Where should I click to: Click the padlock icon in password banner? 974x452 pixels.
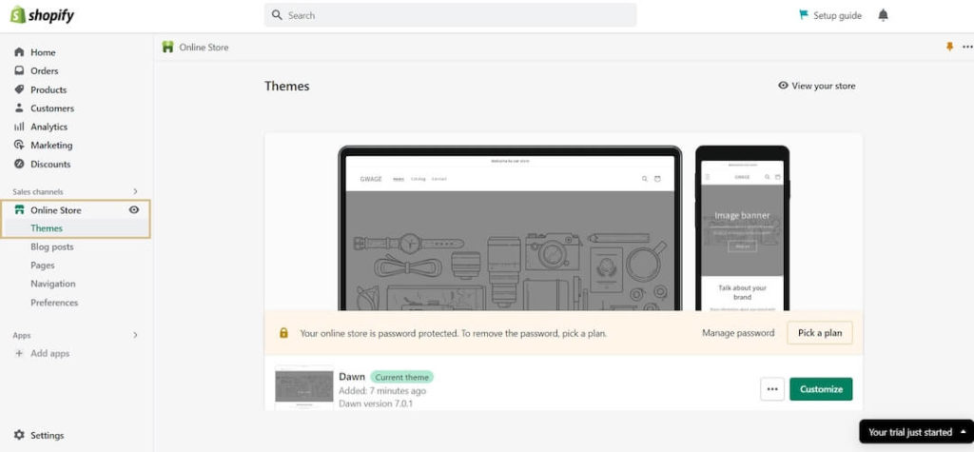pyautogui.click(x=283, y=333)
